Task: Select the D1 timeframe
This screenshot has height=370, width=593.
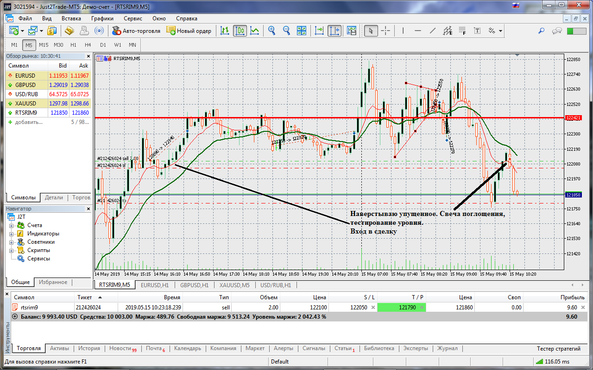Action: (x=103, y=45)
